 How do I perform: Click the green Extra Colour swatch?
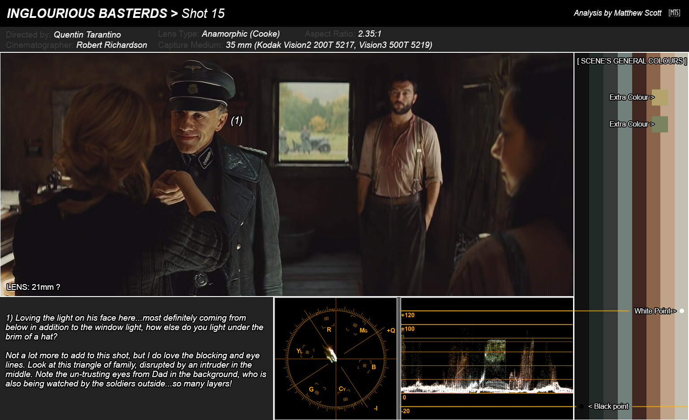660,124
